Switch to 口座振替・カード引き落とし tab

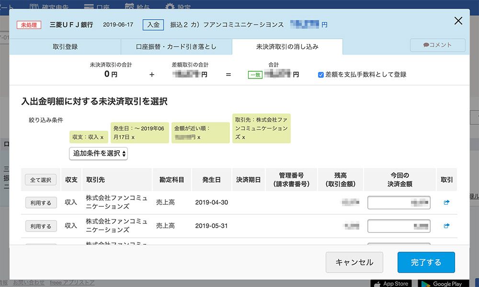pos(176,47)
